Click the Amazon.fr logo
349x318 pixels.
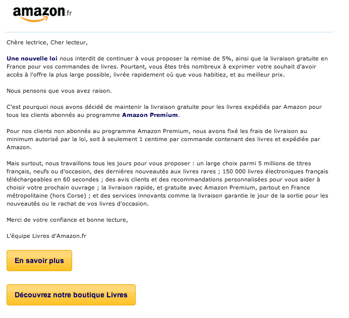42,14
